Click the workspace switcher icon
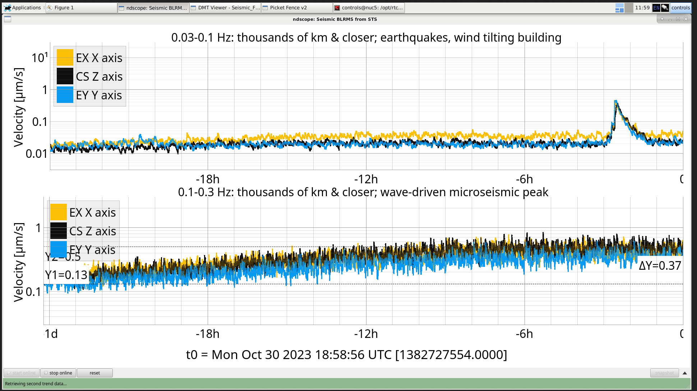This screenshot has height=391, width=697. [x=619, y=8]
